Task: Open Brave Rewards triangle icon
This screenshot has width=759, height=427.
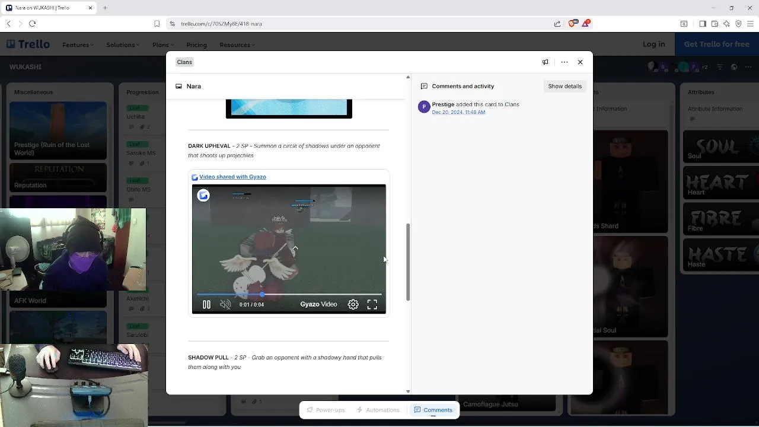Action: (586, 23)
